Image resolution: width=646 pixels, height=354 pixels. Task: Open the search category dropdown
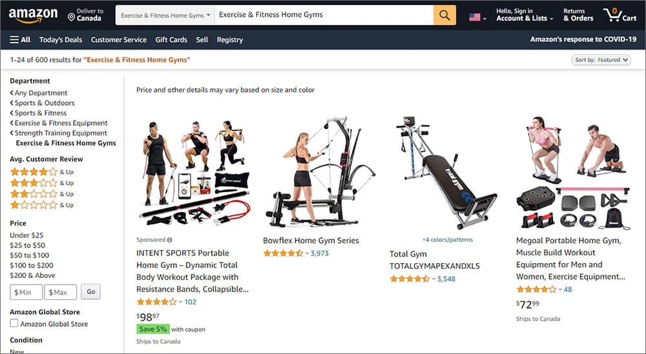pyautogui.click(x=165, y=15)
